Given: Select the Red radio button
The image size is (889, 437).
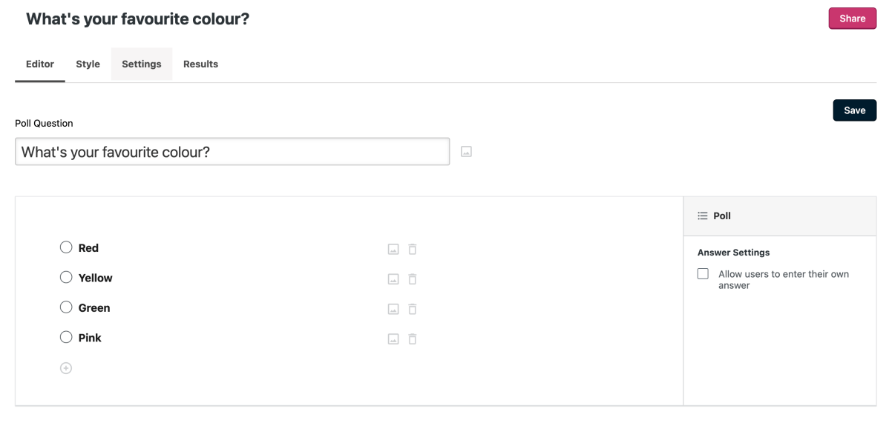Looking at the screenshot, I should coord(66,247).
